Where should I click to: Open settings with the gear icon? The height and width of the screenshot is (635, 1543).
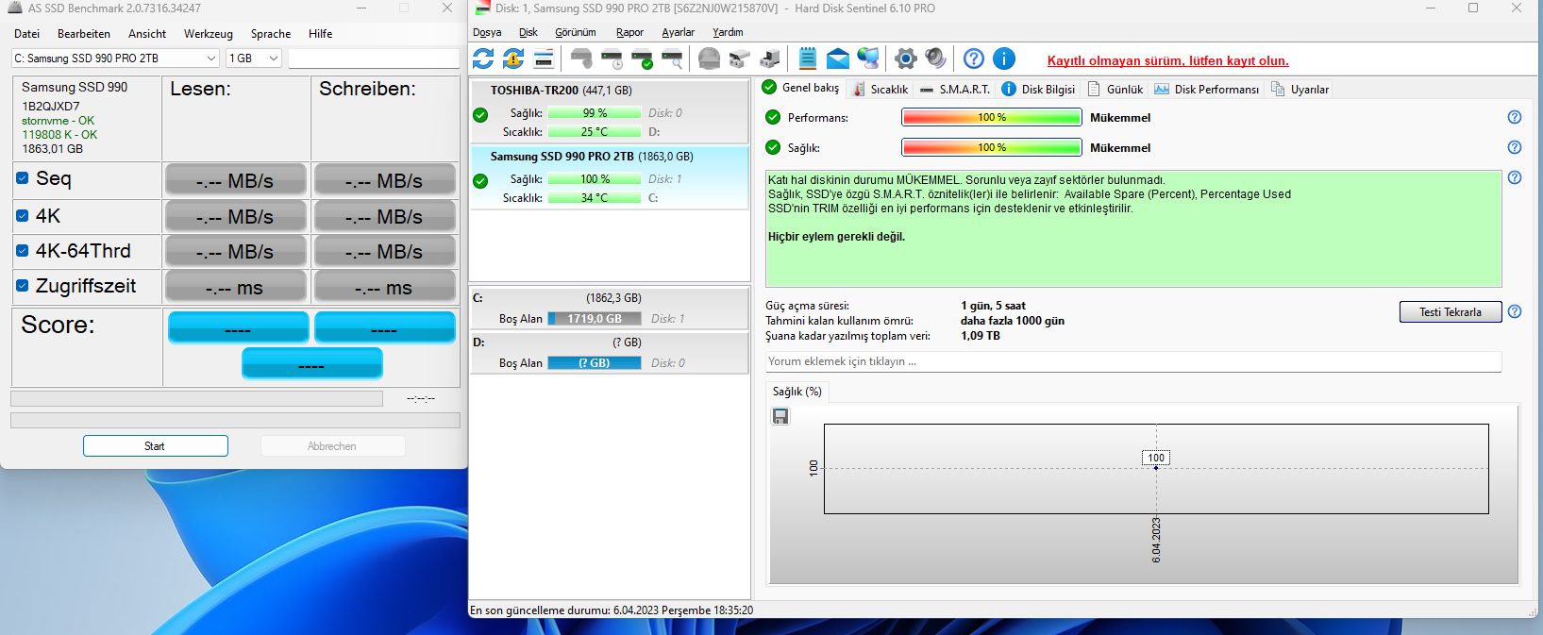[x=905, y=58]
